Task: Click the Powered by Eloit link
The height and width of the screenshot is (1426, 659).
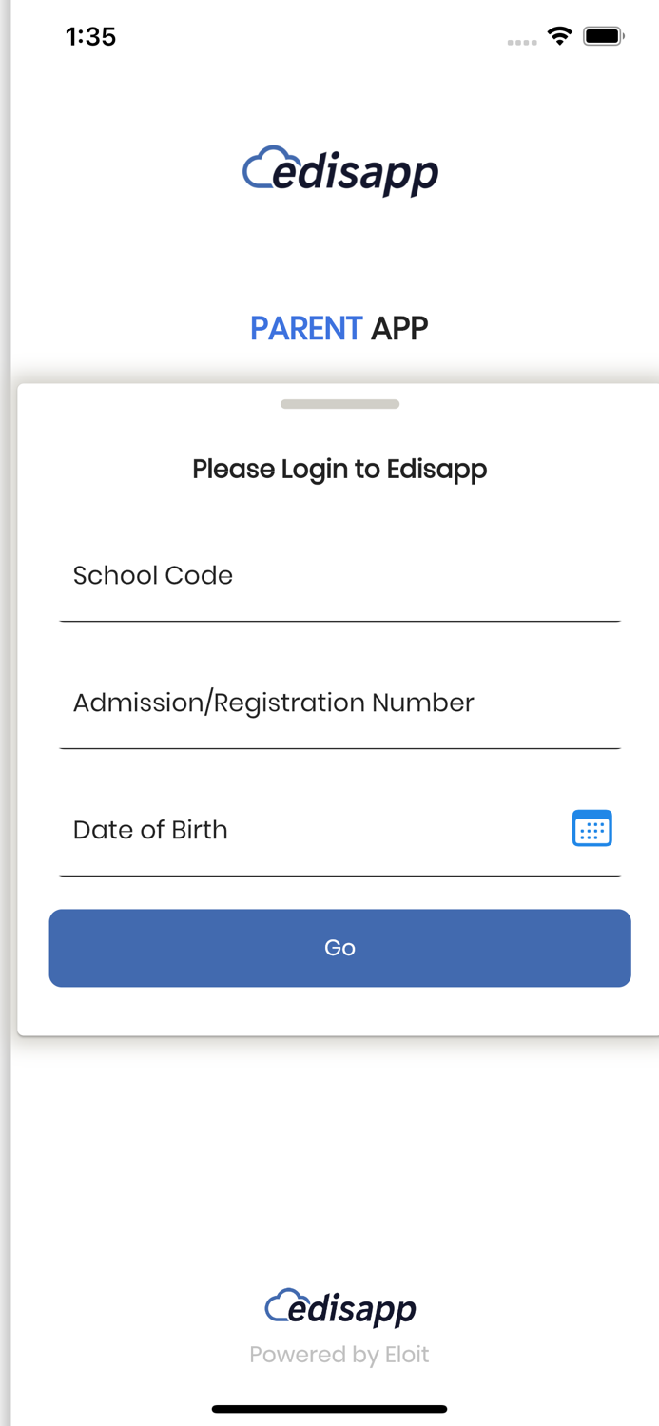Action: coord(339,1354)
